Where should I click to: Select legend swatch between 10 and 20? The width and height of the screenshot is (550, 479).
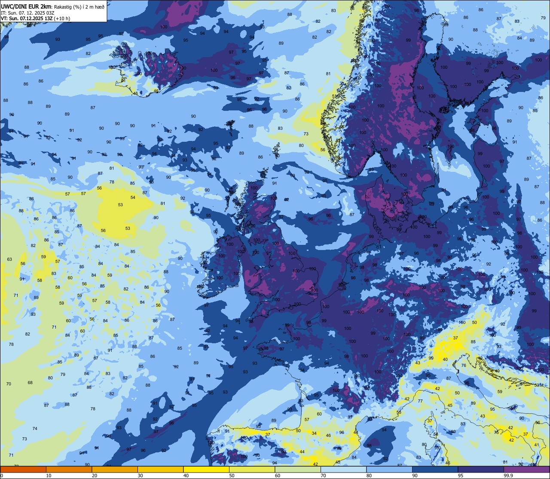(69, 469)
